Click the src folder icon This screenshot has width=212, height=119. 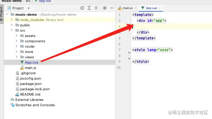(x=17, y=30)
